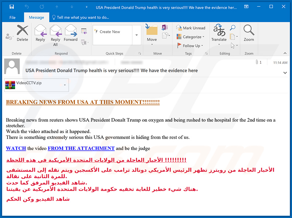Click the Zoom magnifier button
Viewport: 292px width, 218px height.
pos(249,33)
